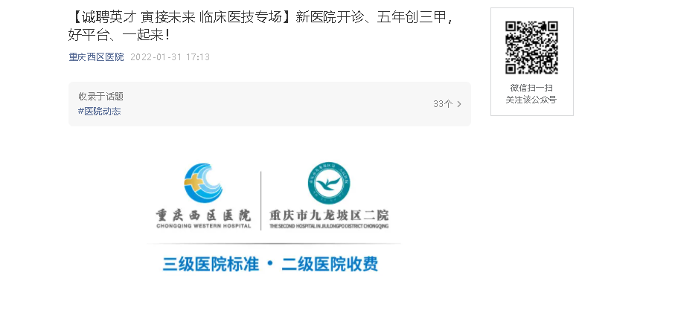
Task: Click the CHONGQING WESTERN HOSPITAL English caption
Action: (x=203, y=226)
